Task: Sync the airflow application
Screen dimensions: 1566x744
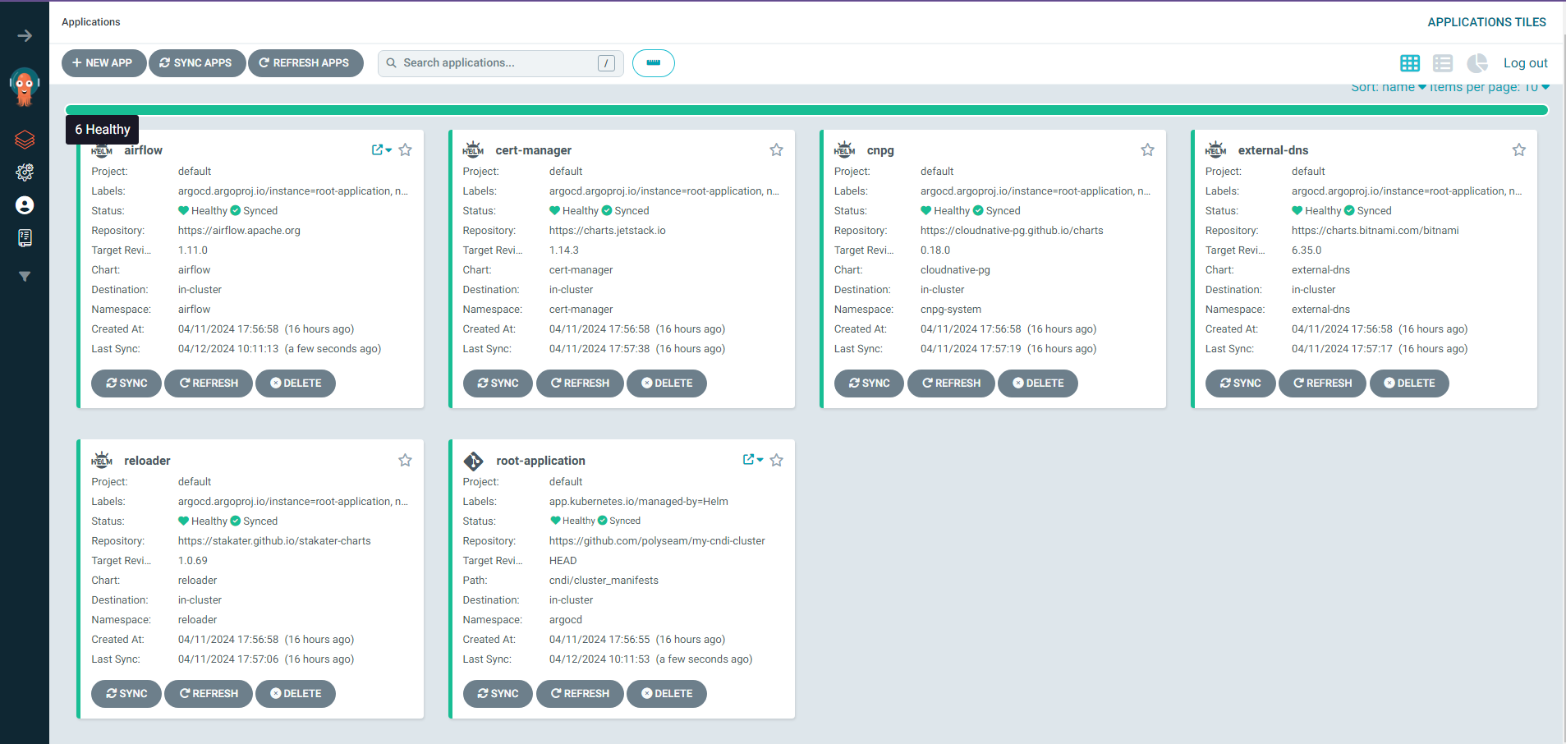Action: (x=126, y=383)
